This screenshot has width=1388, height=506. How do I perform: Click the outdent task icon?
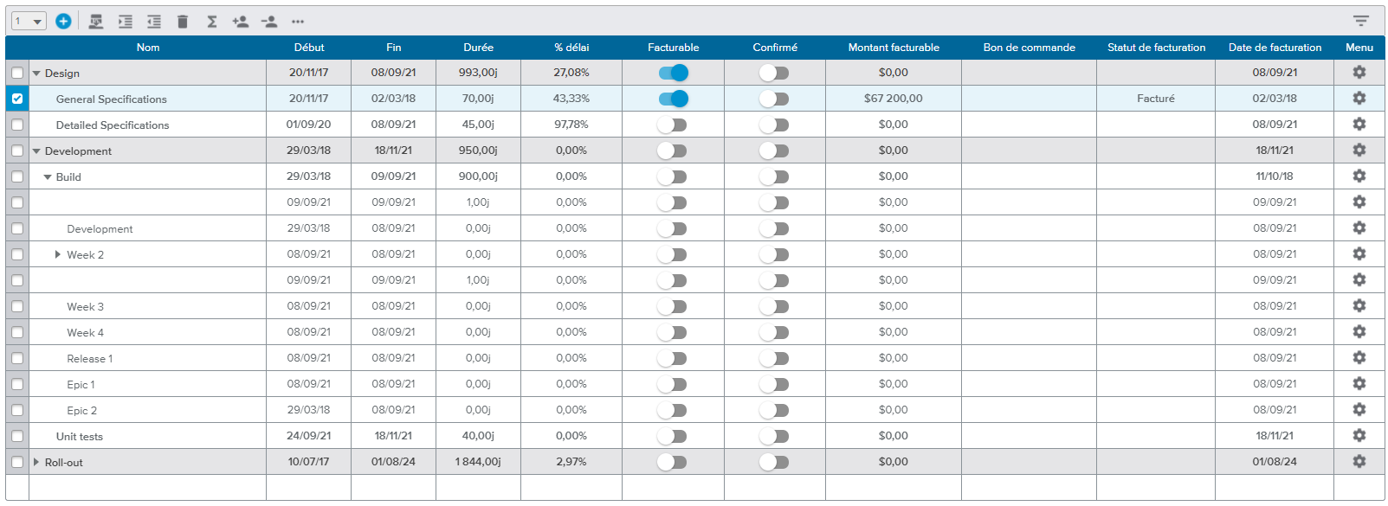154,22
